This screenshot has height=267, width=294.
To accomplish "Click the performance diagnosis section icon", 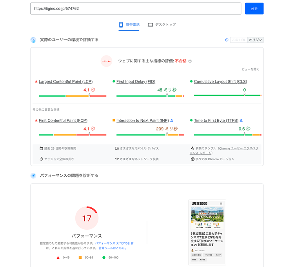I will (x=33, y=176).
